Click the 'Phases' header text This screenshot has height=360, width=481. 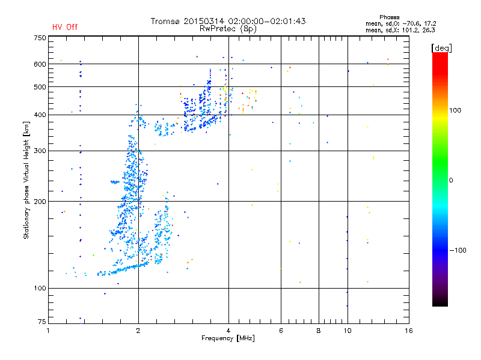pyautogui.click(x=389, y=17)
